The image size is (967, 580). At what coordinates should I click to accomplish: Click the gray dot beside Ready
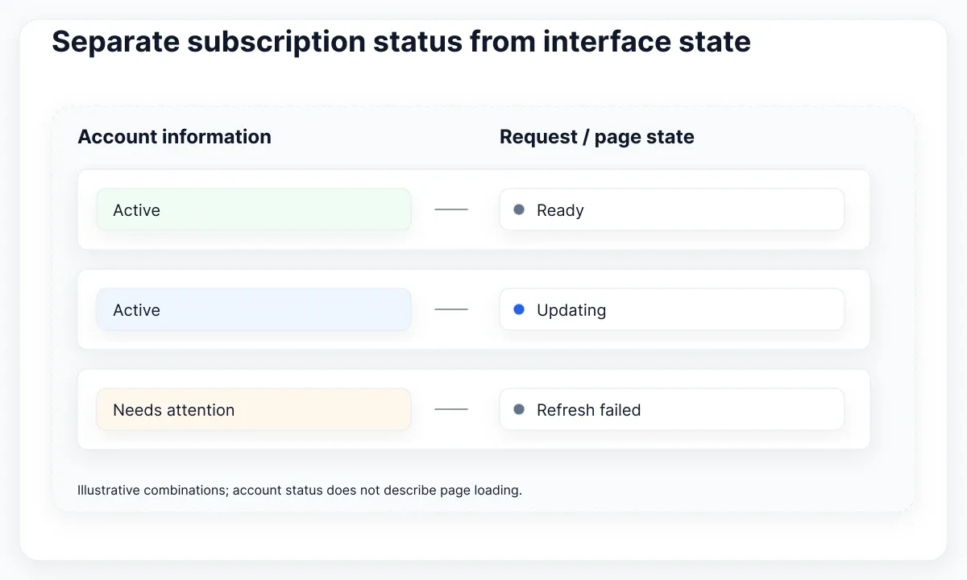519,209
